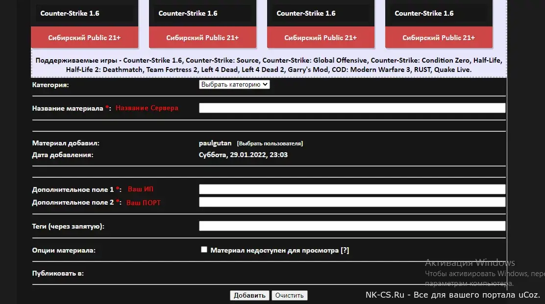Click the 'Опции материала:' label
545x304 pixels.
coord(64,250)
